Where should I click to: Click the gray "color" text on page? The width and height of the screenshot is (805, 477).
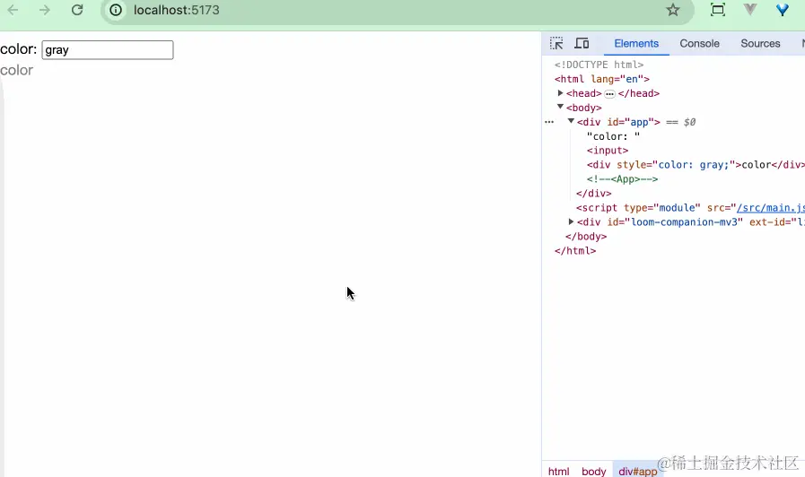(x=16, y=70)
